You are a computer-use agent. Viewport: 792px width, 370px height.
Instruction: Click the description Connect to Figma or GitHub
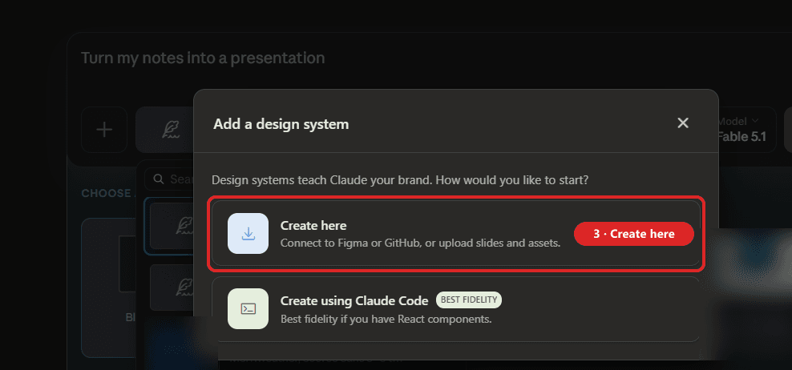pos(421,243)
